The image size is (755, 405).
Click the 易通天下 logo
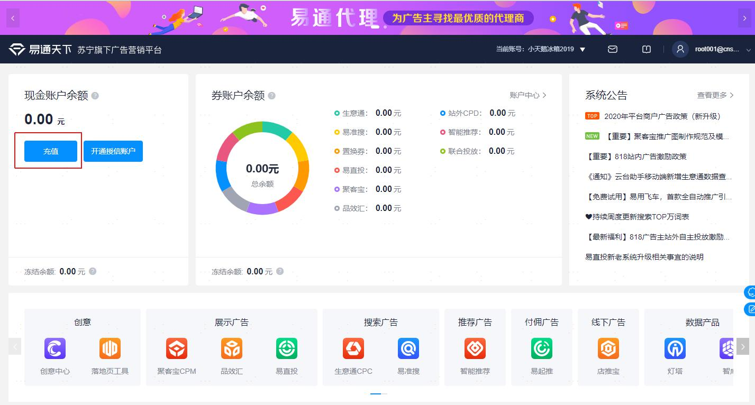pos(40,50)
